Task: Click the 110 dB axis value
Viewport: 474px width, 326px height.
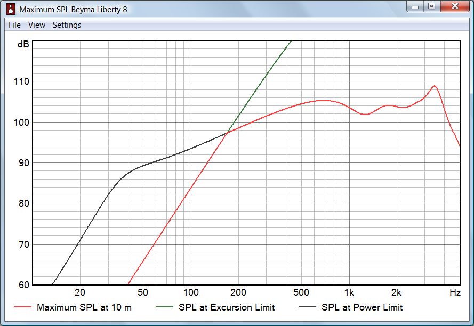Action: (21, 81)
